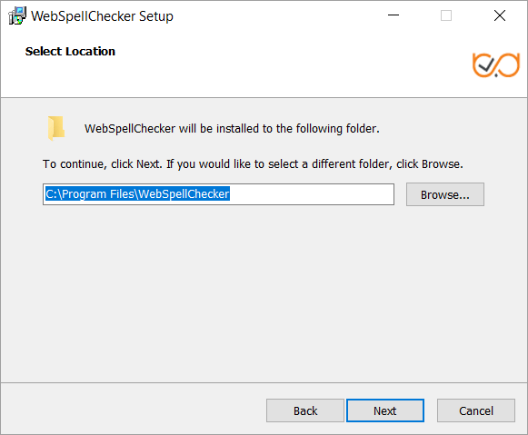Click the Select Location heading
This screenshot has width=528, height=435.
(x=70, y=51)
